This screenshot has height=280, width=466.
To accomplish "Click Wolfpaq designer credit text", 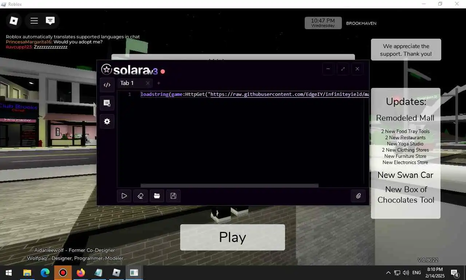I will coord(75,258).
